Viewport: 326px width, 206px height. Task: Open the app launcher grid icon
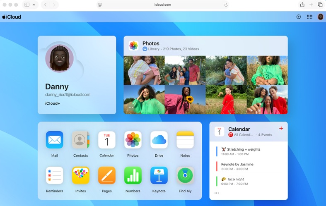coord(309,17)
